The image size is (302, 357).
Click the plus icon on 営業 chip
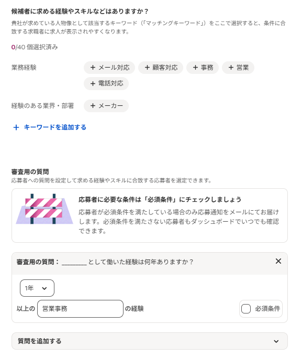click(x=231, y=68)
